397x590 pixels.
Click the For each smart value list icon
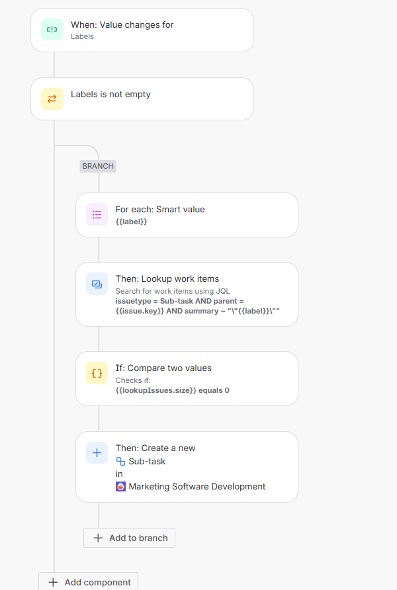[97, 214]
